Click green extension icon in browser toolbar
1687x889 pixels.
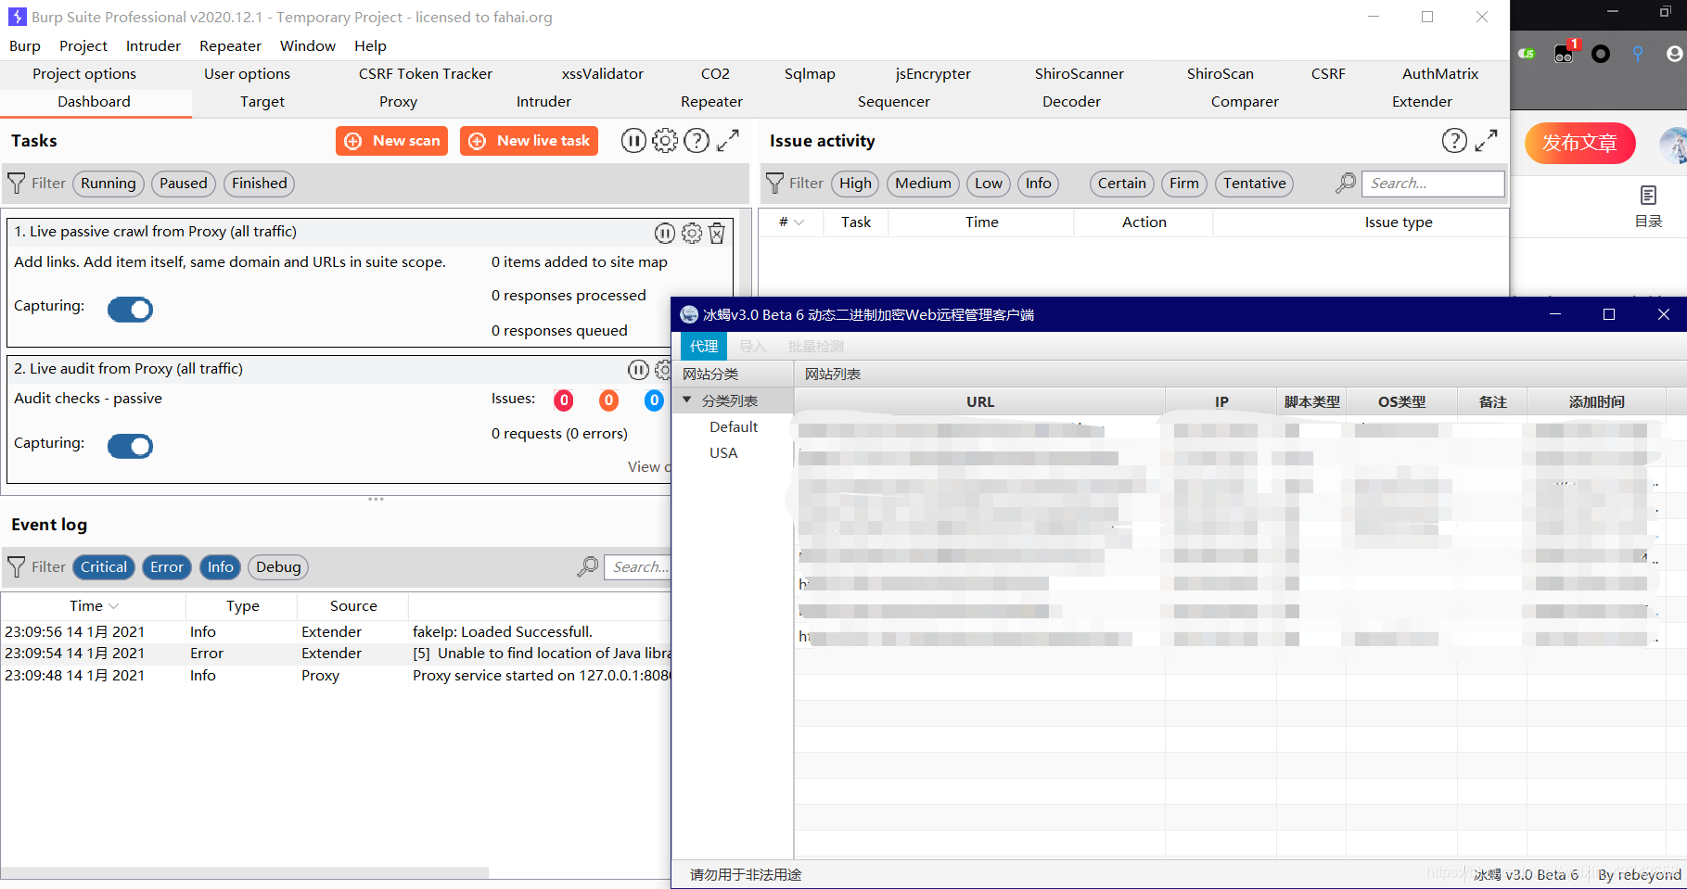(1527, 54)
